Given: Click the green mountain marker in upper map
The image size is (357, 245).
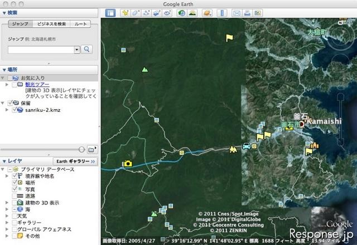Looking at the screenshot, I should pos(144,69).
